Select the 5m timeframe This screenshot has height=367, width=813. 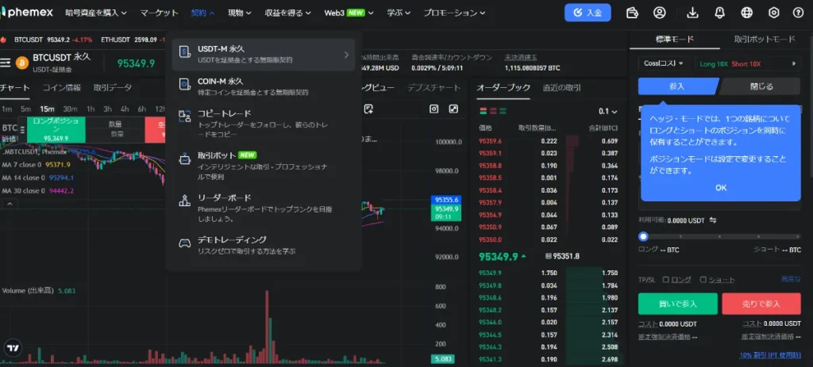coord(25,109)
